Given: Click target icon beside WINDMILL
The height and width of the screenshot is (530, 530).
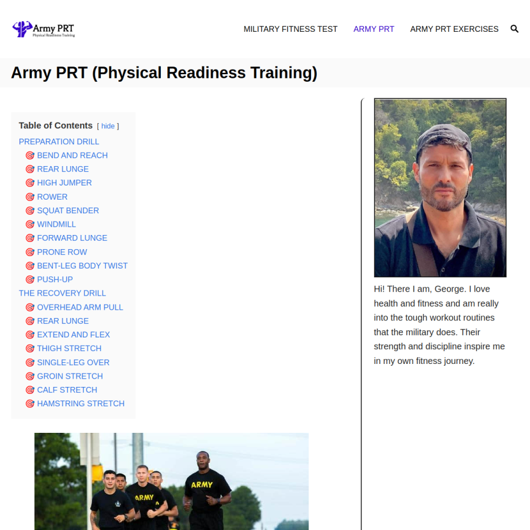Looking at the screenshot, I should (30, 224).
